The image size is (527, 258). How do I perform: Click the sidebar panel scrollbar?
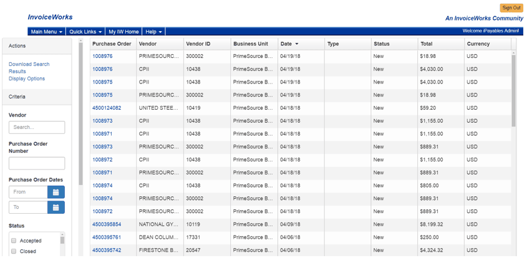point(80,114)
